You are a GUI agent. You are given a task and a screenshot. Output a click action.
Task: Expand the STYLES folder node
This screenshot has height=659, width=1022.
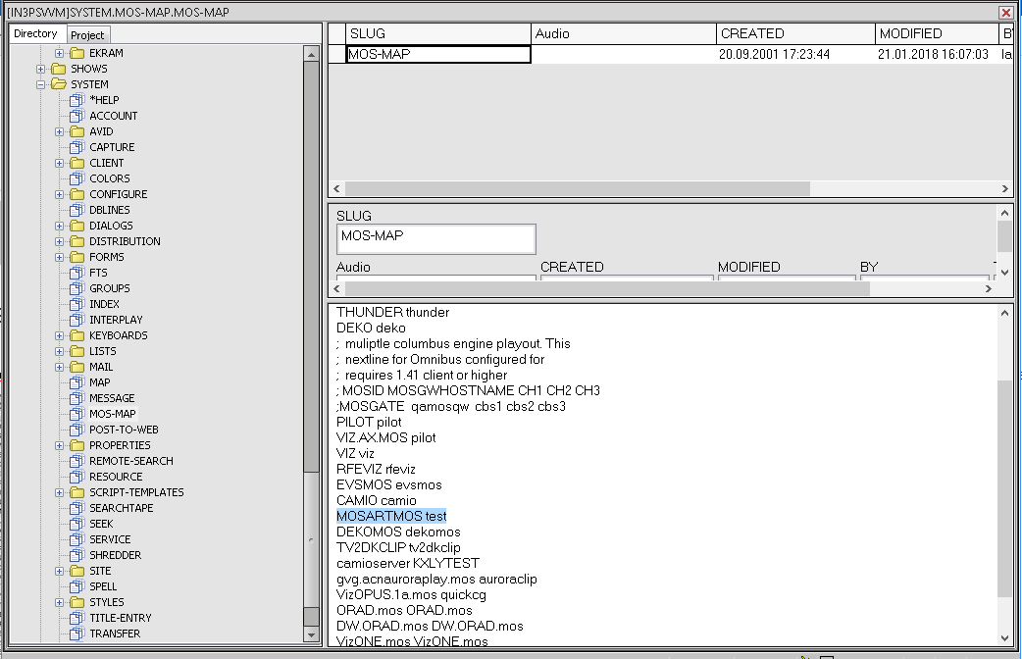[x=60, y=602]
